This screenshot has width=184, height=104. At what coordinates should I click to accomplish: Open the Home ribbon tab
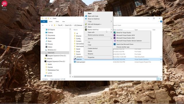tap(51, 21)
